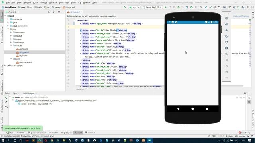This screenshot has width=255, height=143.
Task: Click emulator sidebar Home circle icon
Action: [226, 66]
